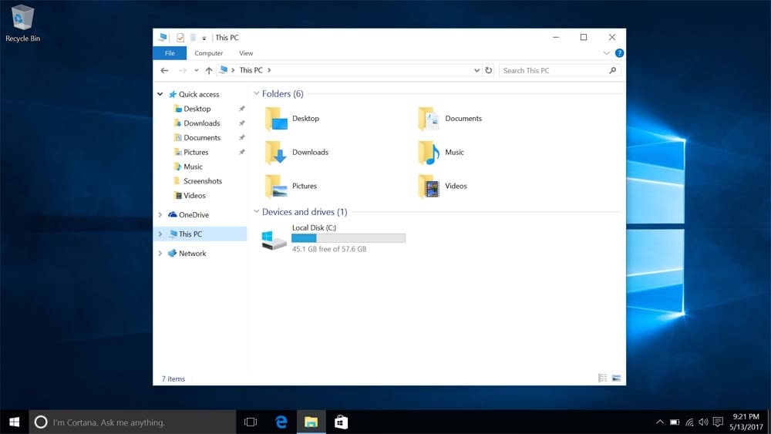The height and width of the screenshot is (434, 771).
Task: Click the pin icon next to Desktop
Action: coord(241,109)
